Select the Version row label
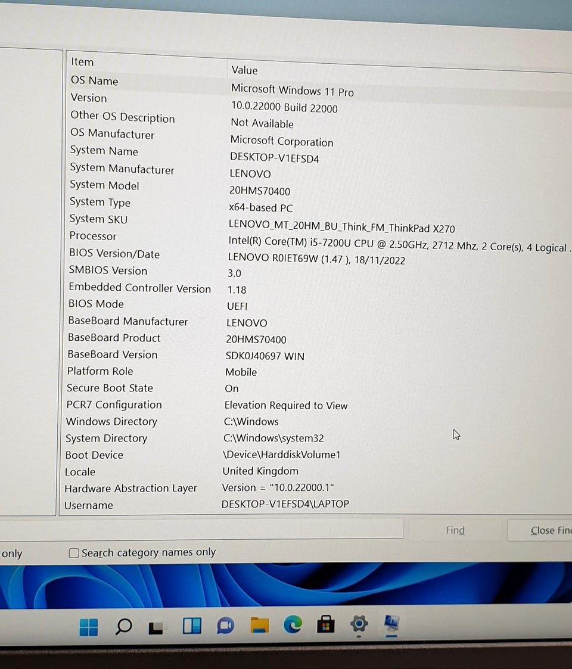Screen dimensions: 572x669 [x=89, y=98]
